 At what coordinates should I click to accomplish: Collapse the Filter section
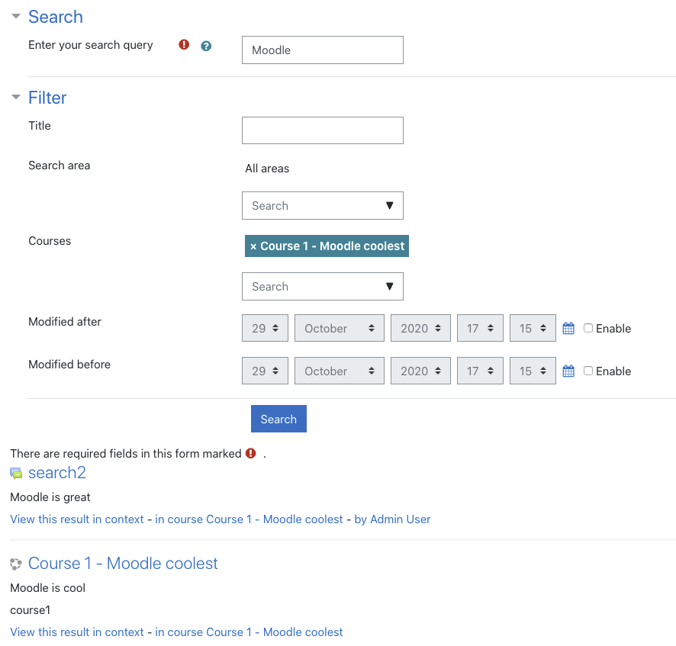(16, 97)
